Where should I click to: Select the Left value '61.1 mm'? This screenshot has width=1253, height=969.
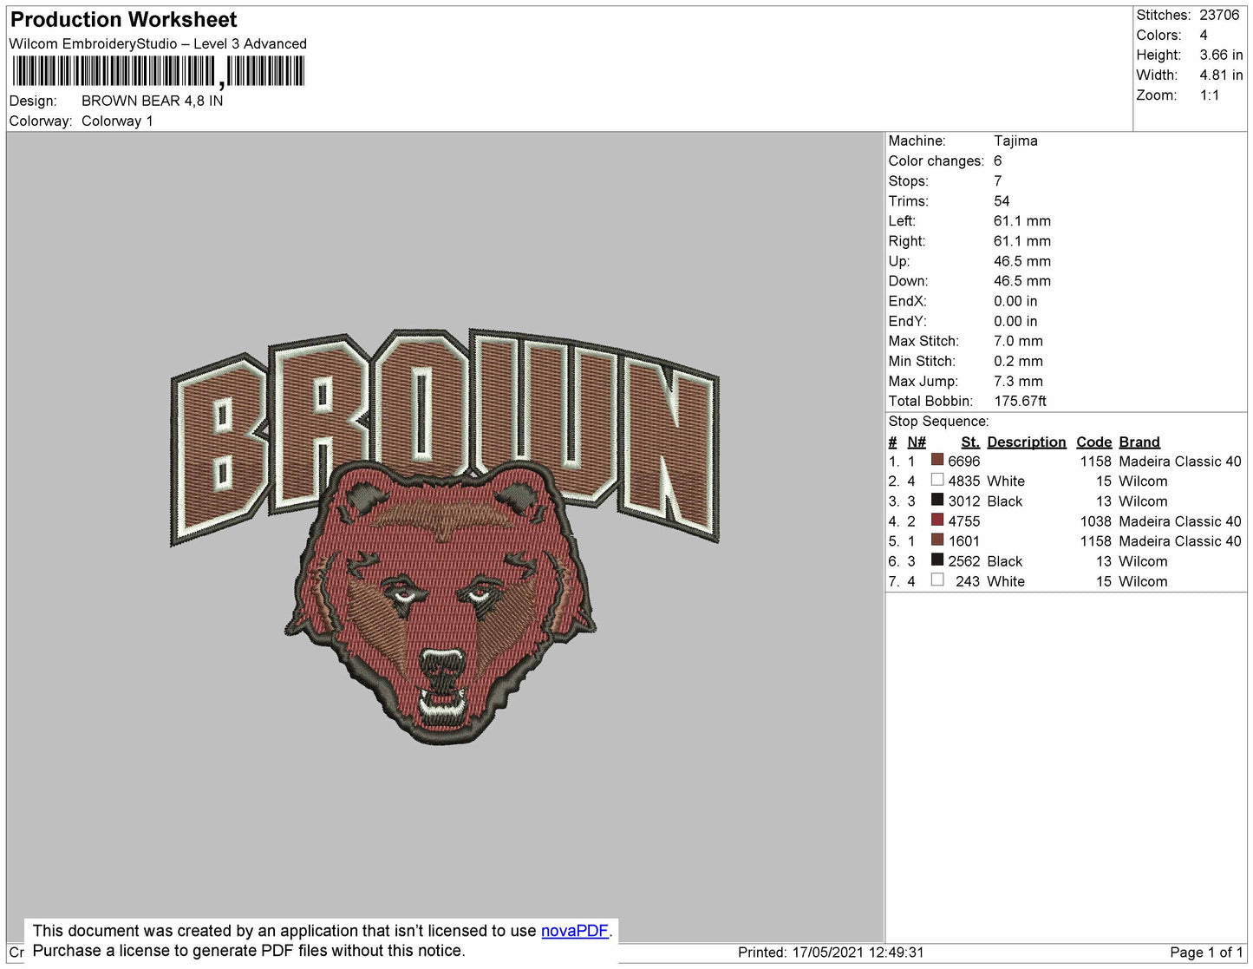pos(1022,220)
